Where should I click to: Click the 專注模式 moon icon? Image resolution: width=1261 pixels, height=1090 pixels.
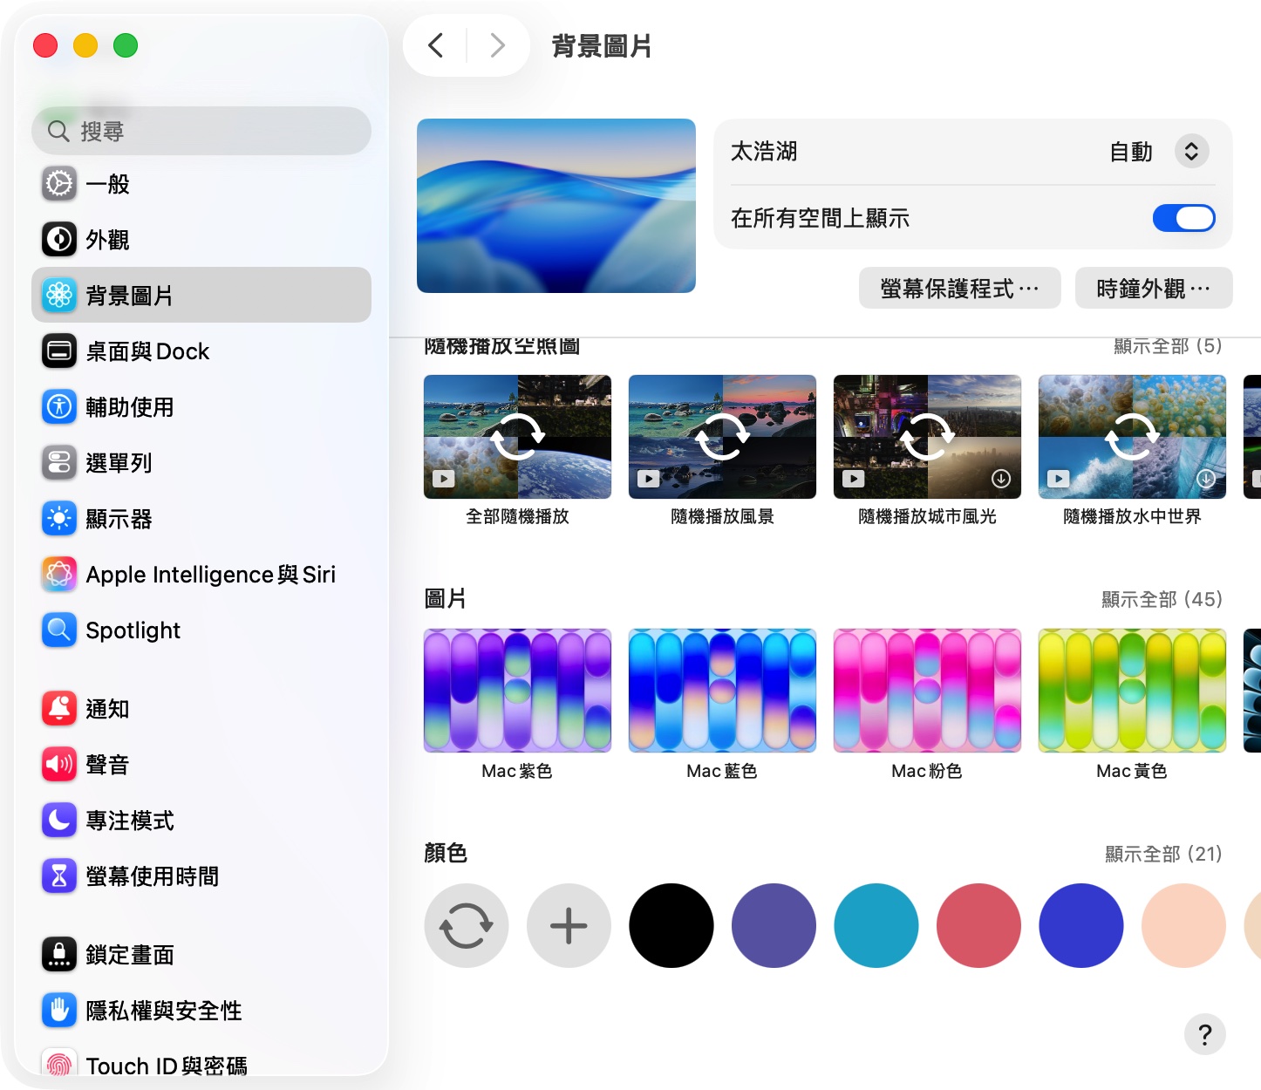click(59, 820)
